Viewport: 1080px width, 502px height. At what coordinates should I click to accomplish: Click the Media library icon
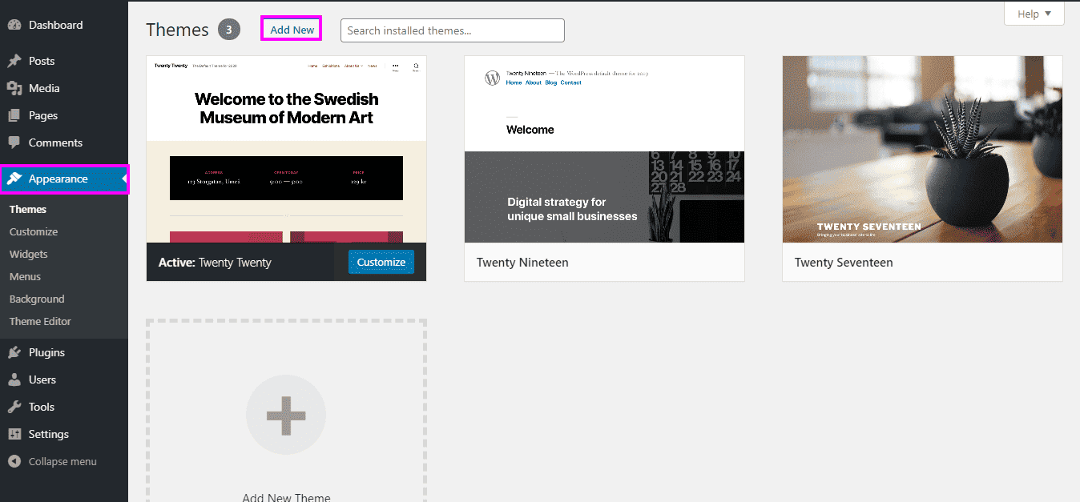tap(14, 88)
